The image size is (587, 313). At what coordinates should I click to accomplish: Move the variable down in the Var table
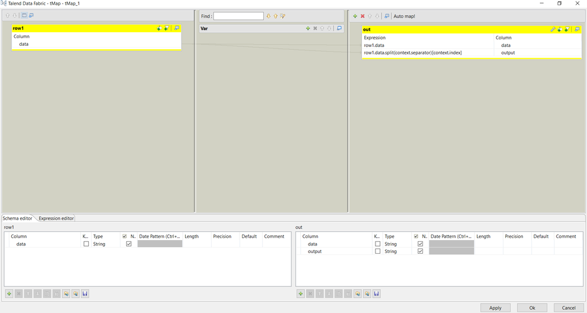(x=329, y=28)
